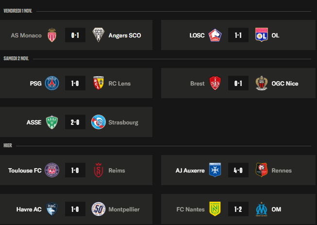Select the Reims team name
This screenshot has width=317, height=225.
(117, 171)
